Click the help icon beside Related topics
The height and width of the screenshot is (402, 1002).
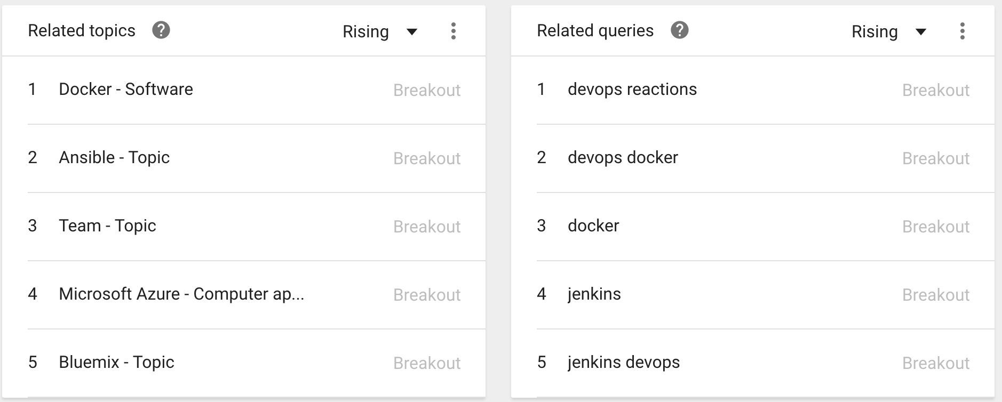161,30
